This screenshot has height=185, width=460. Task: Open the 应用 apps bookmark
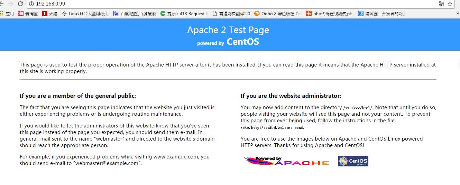[x=7, y=14]
